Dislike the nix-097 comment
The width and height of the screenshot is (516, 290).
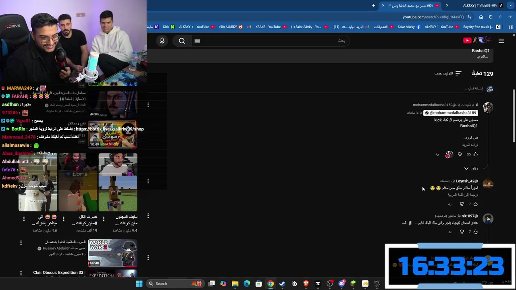(x=462, y=232)
